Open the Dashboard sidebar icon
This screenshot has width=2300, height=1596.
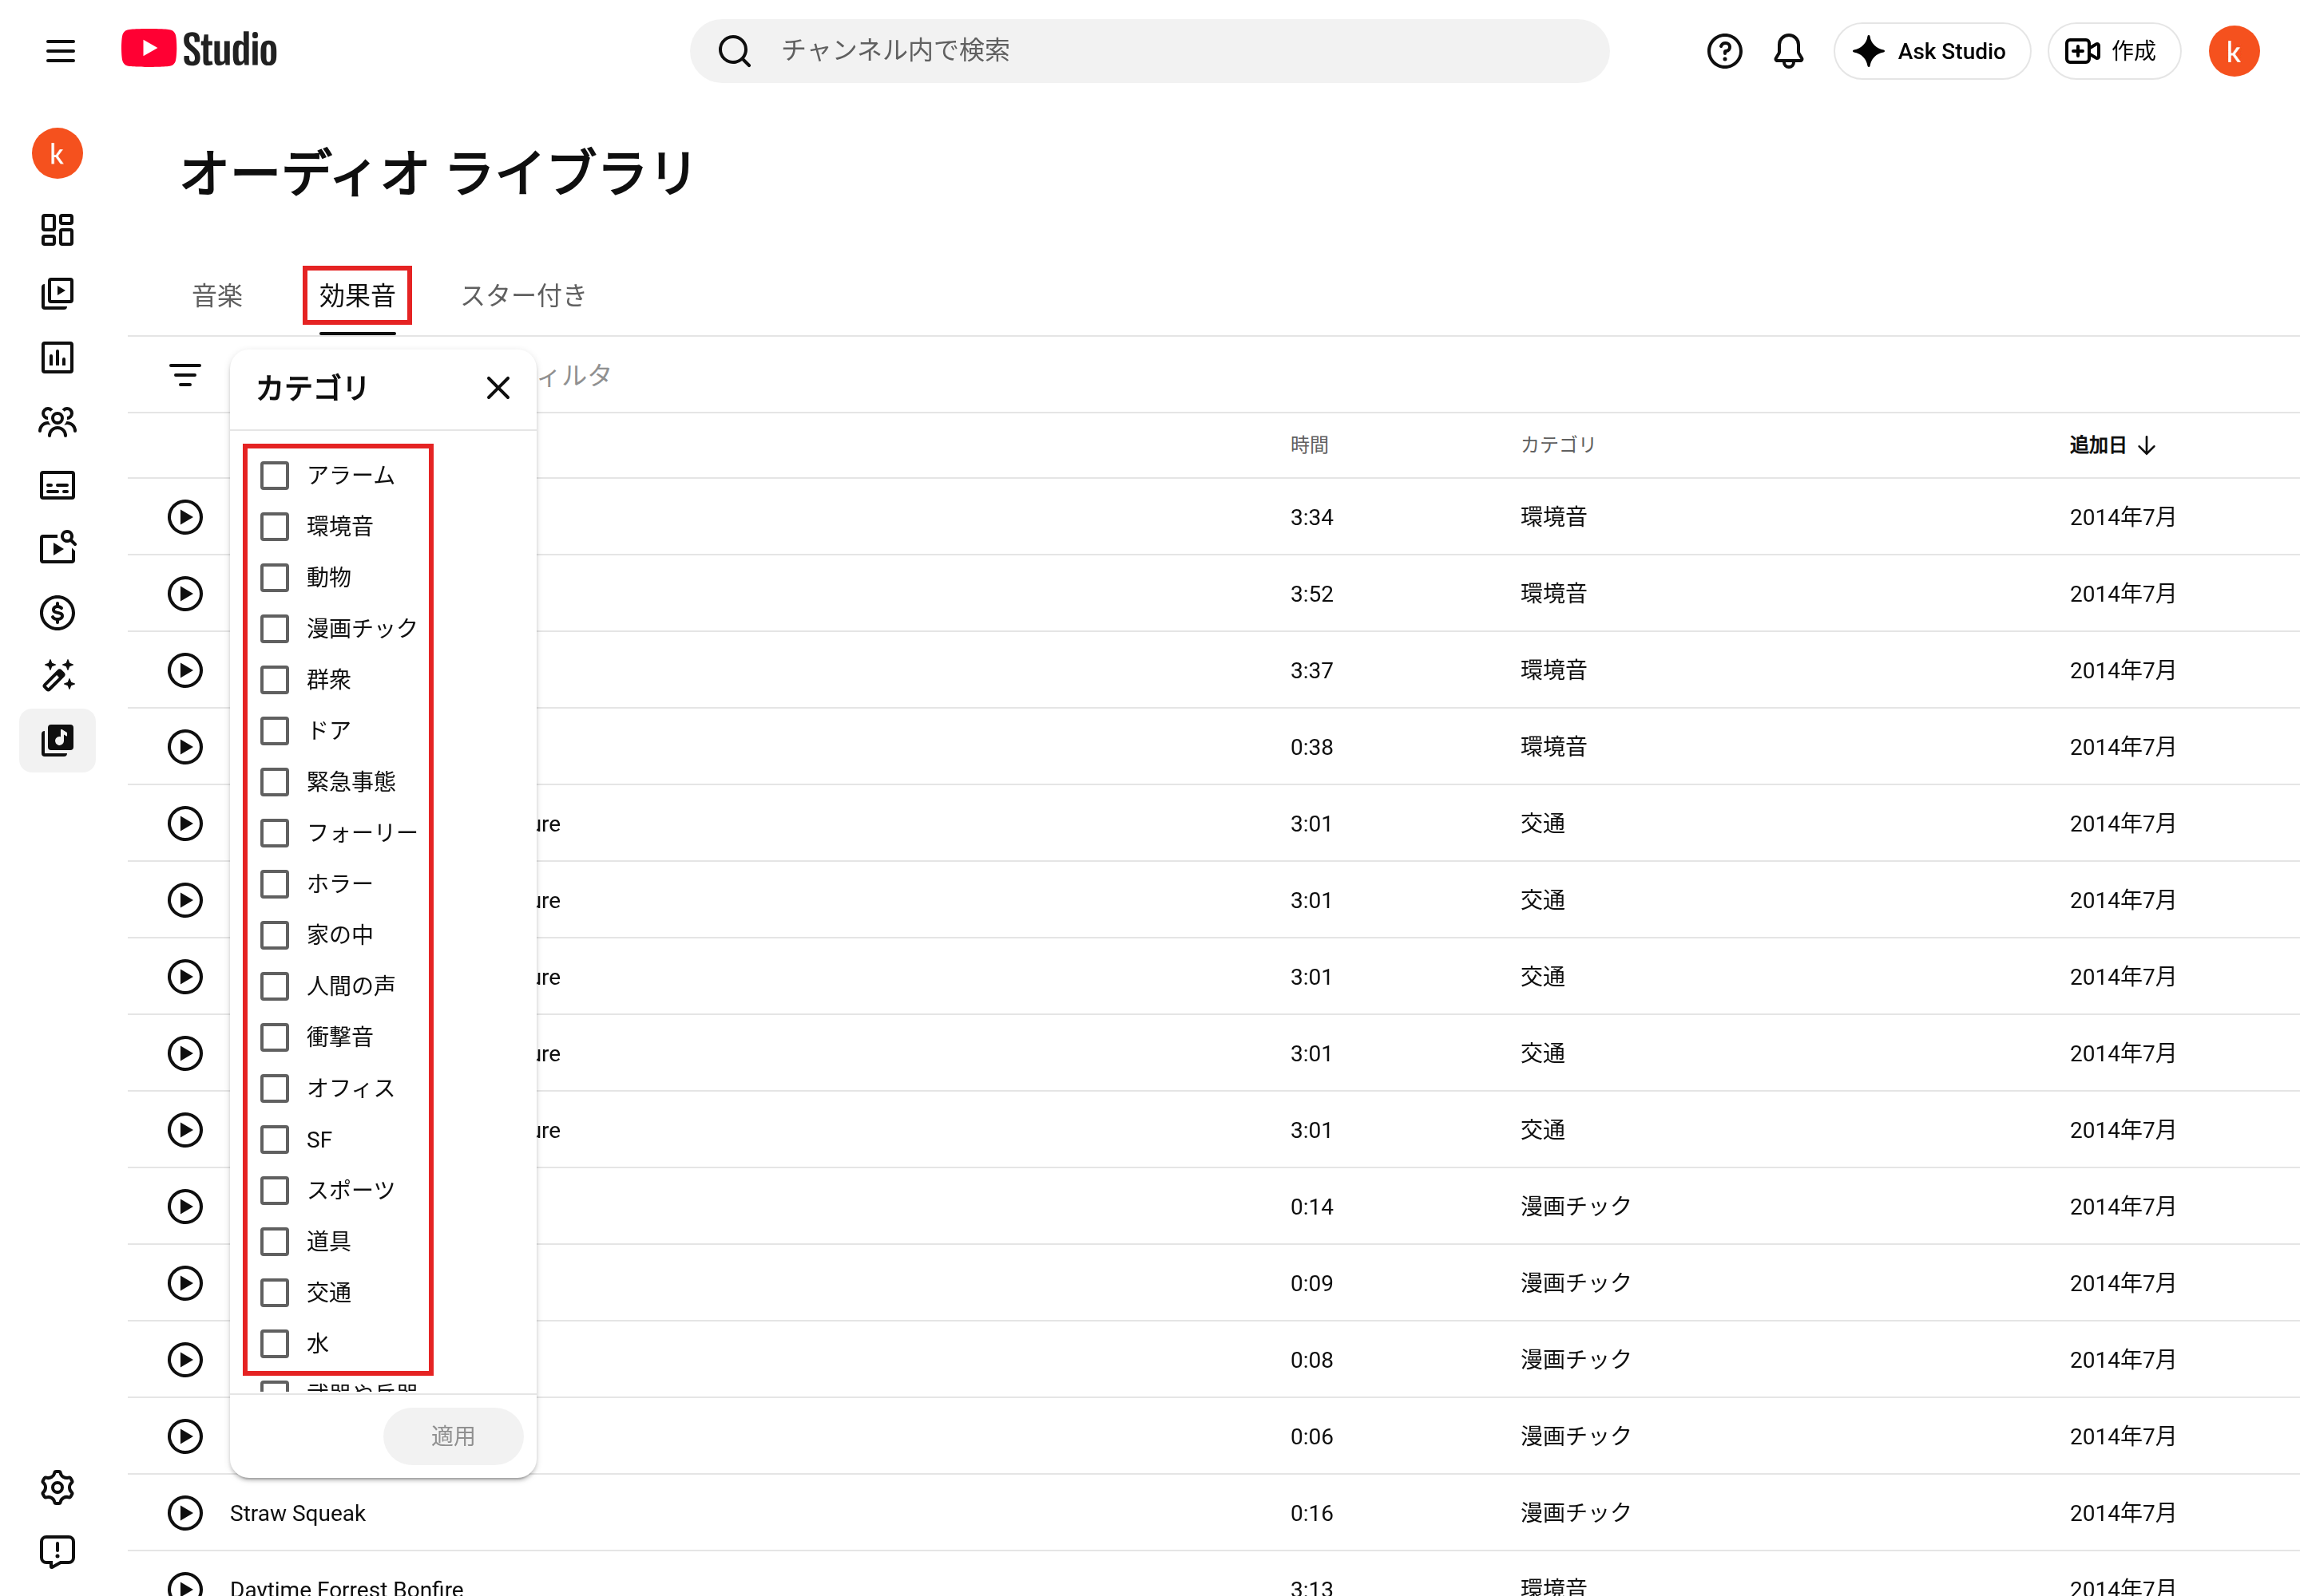pos(57,230)
